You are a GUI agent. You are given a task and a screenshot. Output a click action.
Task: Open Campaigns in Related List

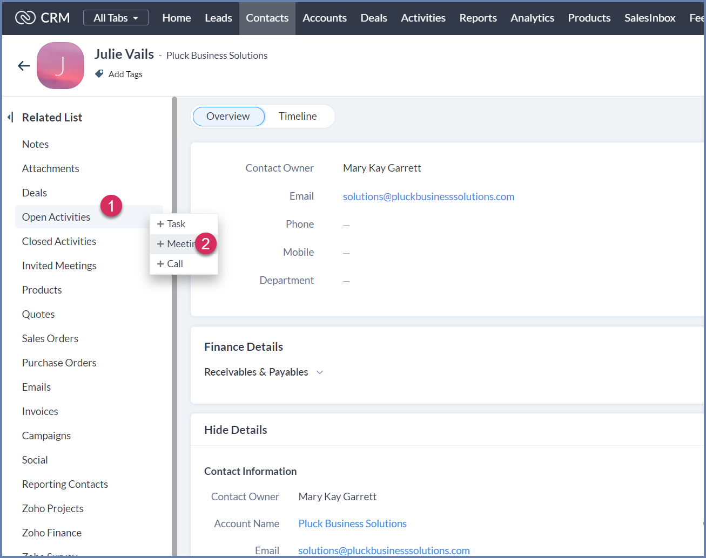click(46, 435)
